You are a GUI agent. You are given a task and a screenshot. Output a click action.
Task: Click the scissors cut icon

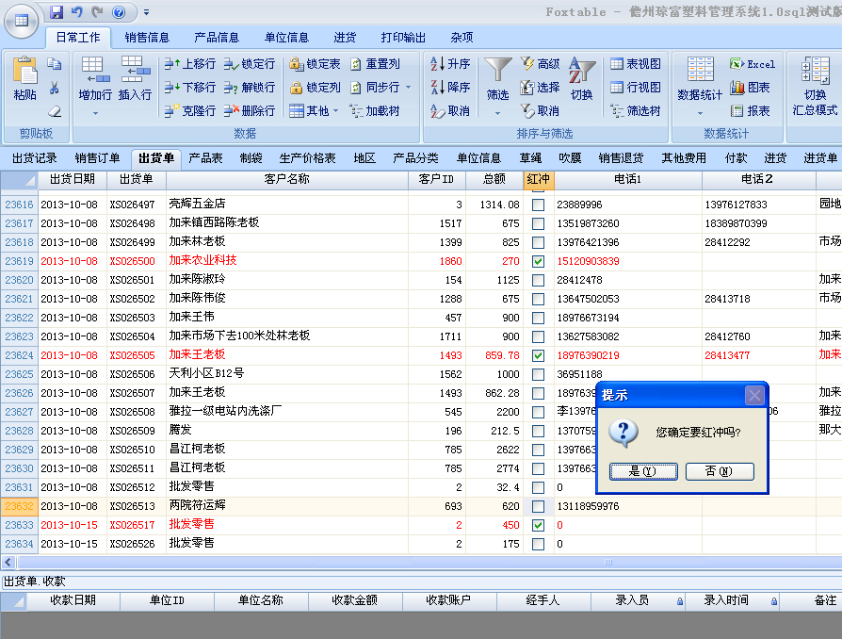pyautogui.click(x=55, y=88)
